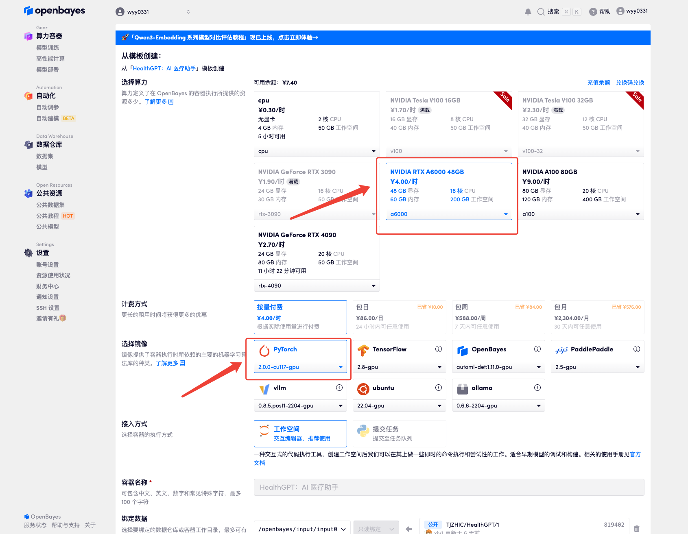Go to 财务中心 in settings
This screenshot has height=534, width=688.
coord(48,286)
